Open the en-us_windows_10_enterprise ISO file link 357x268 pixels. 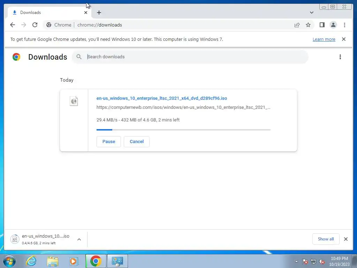(x=162, y=98)
